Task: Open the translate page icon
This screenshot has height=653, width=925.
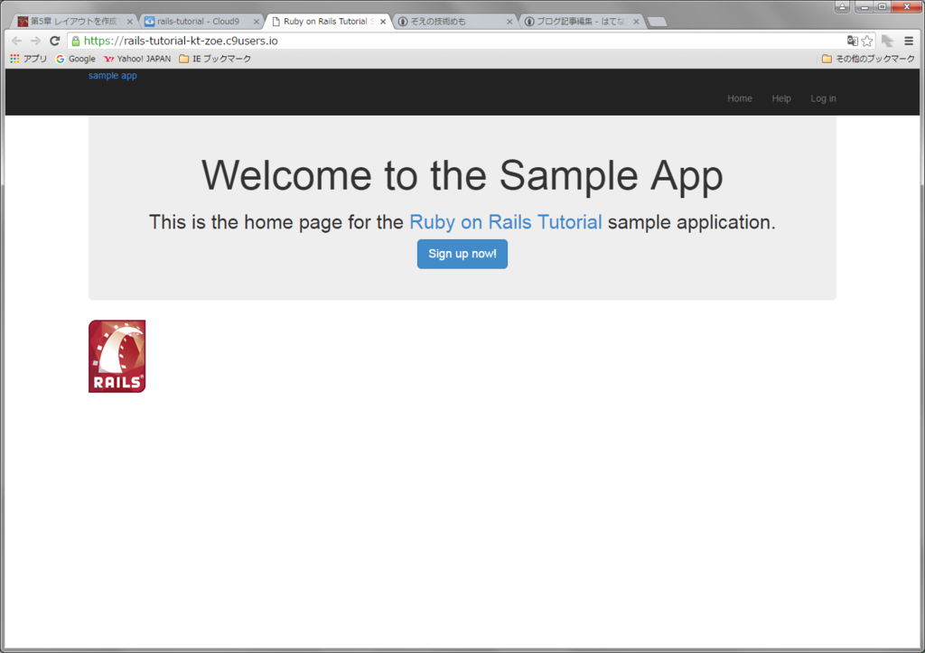Action: (x=852, y=41)
